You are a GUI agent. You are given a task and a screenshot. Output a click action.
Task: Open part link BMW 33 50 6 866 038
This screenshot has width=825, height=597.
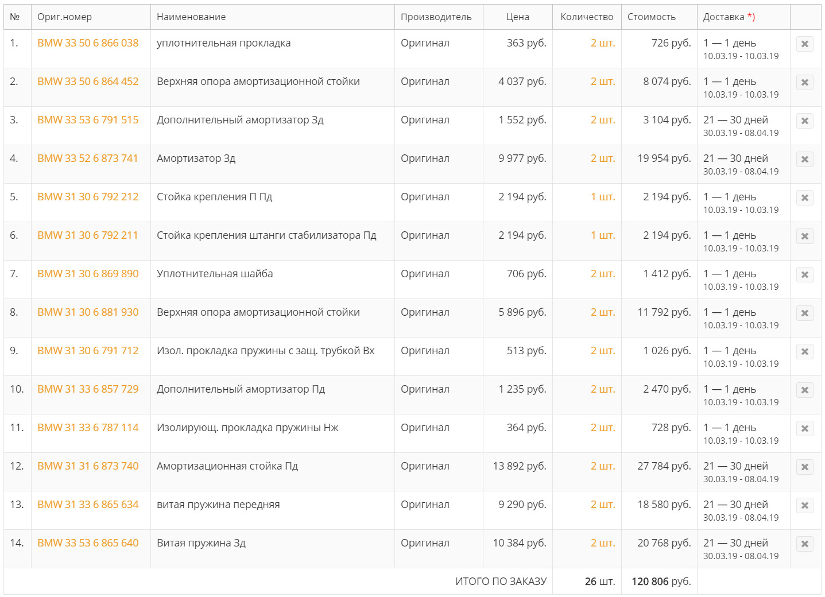pyautogui.click(x=88, y=43)
